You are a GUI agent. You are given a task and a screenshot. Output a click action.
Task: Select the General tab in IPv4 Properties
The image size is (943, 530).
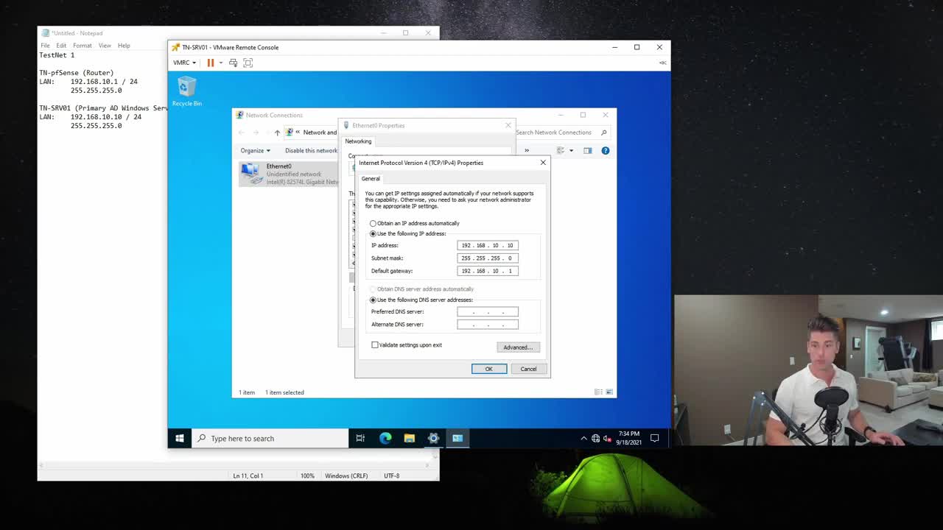(x=371, y=178)
